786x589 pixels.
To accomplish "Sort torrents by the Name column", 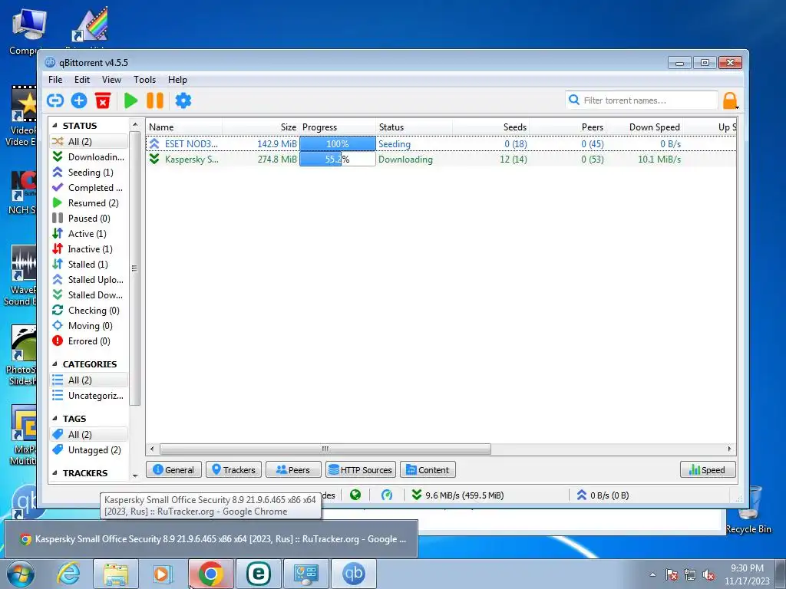I will [x=184, y=127].
